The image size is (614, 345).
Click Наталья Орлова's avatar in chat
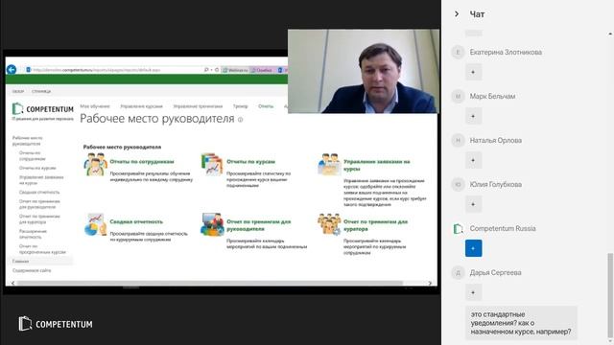click(458, 140)
